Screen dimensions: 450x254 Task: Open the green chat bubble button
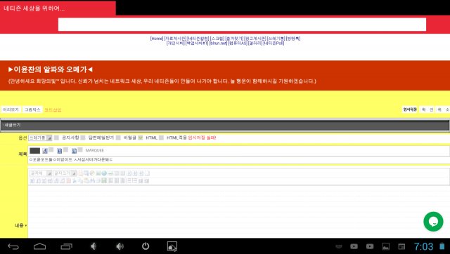[433, 221]
